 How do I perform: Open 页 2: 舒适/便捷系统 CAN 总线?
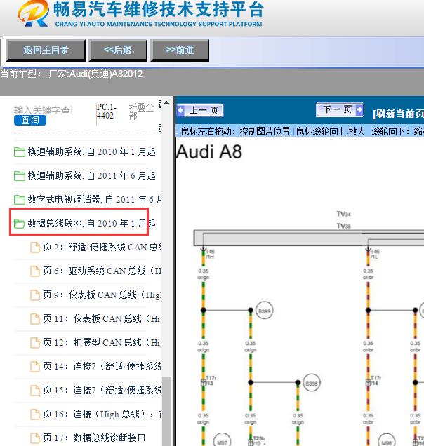click(x=102, y=247)
